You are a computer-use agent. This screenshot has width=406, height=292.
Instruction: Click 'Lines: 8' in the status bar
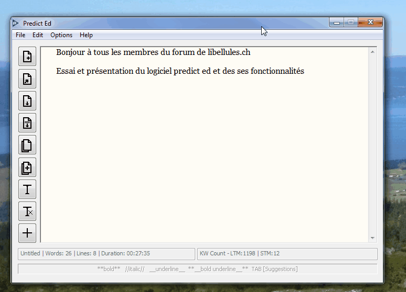click(x=87, y=253)
